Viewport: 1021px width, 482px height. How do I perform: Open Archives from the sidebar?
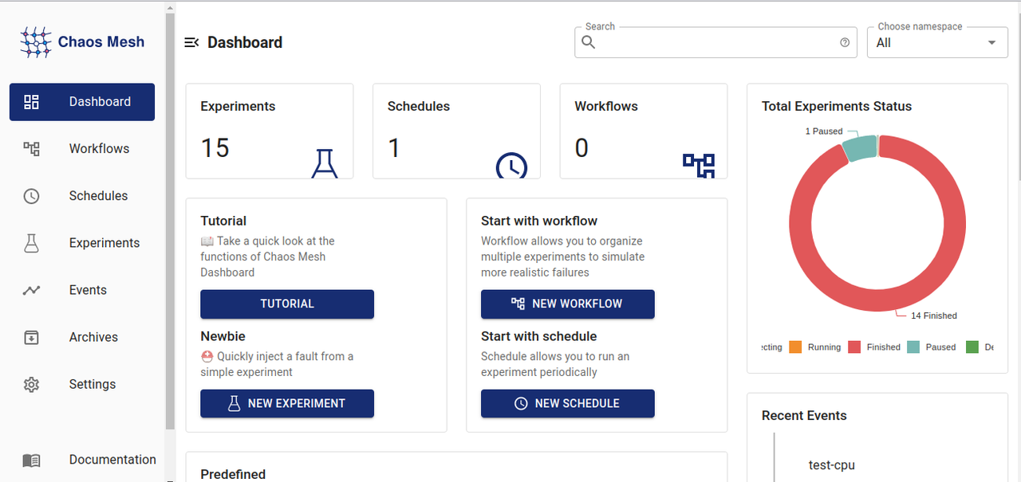(82, 337)
